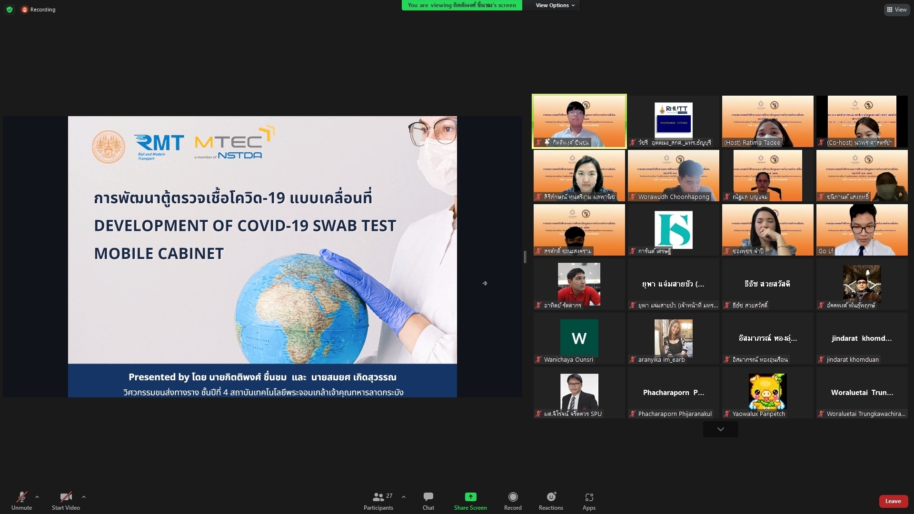Click muted mic icon on jindarat khomduan
914x514 pixels.
tap(821, 360)
